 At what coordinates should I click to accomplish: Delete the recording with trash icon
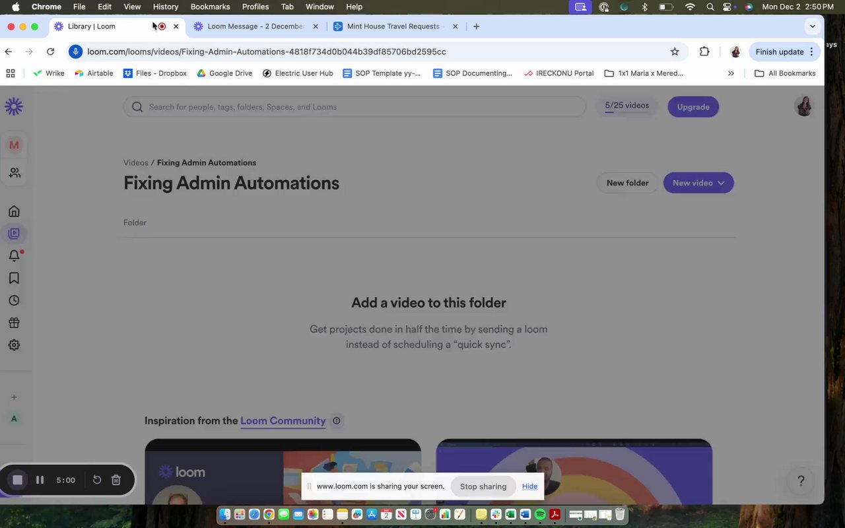(116, 480)
